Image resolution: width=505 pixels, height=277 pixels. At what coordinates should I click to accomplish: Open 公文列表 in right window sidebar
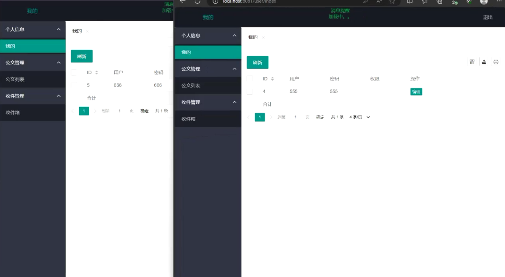pos(208,86)
